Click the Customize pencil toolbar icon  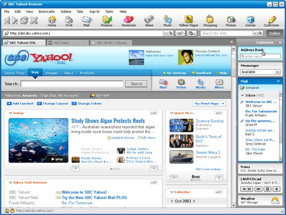[271, 21]
